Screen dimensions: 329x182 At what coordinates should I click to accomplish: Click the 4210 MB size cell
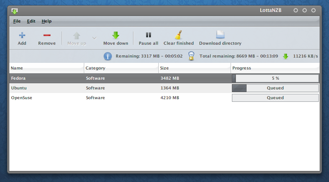pyautogui.click(x=170, y=98)
